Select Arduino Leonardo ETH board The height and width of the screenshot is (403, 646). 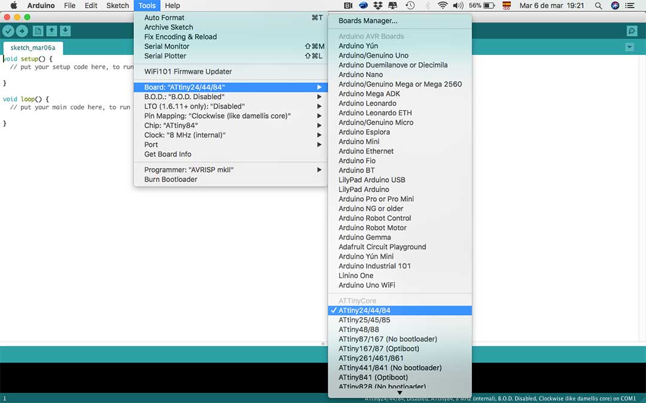point(400,113)
